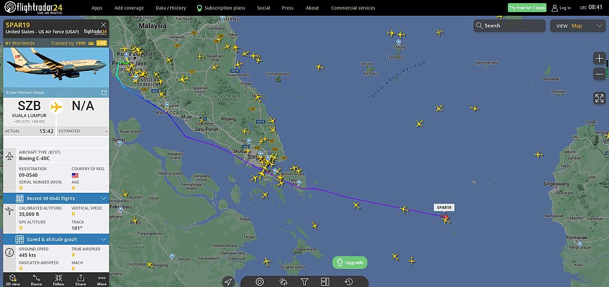Zoom in the map with plus
This screenshot has width=609, height=287.
(x=599, y=59)
